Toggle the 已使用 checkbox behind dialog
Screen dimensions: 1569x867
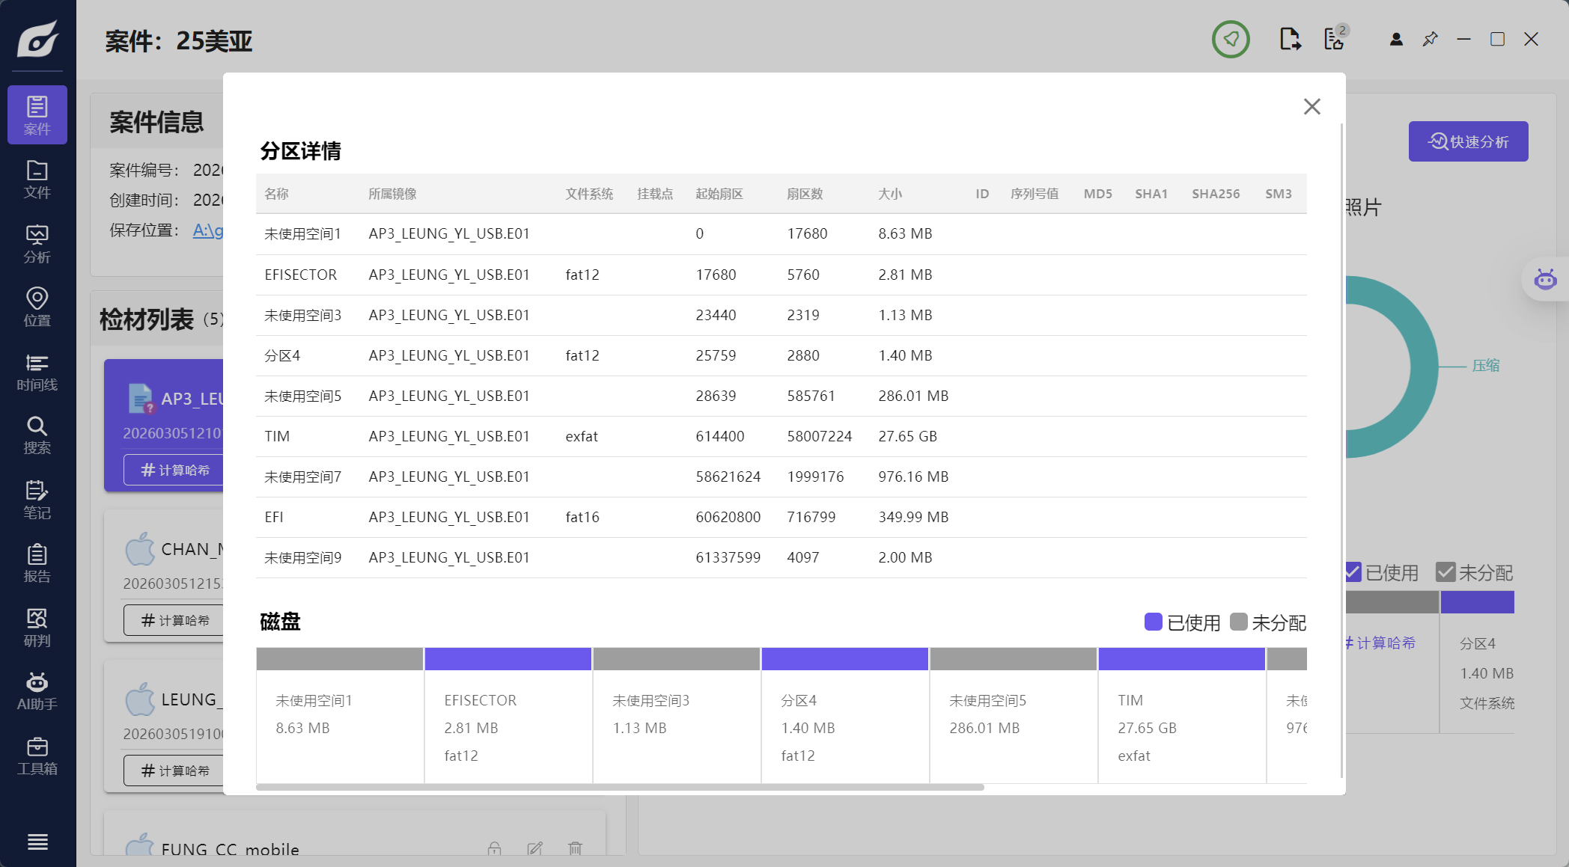click(x=1353, y=572)
